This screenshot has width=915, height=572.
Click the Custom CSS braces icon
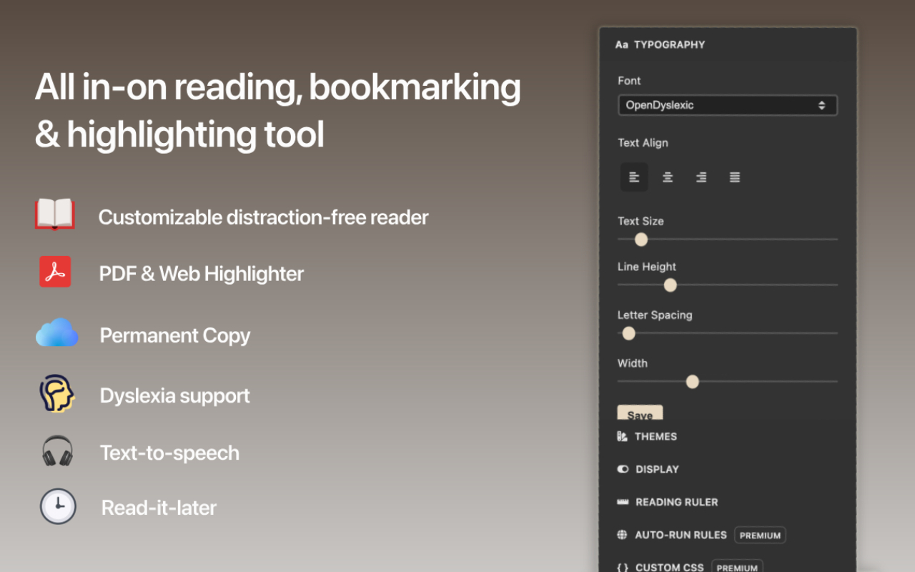click(x=623, y=567)
